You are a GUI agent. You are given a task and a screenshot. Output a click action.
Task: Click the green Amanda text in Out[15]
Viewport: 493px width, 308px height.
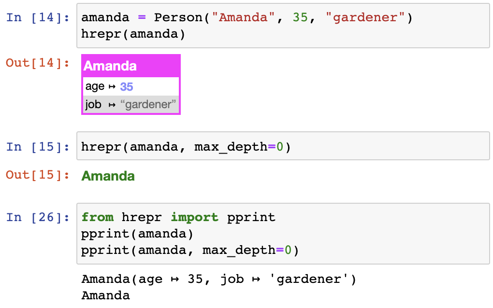(x=108, y=176)
